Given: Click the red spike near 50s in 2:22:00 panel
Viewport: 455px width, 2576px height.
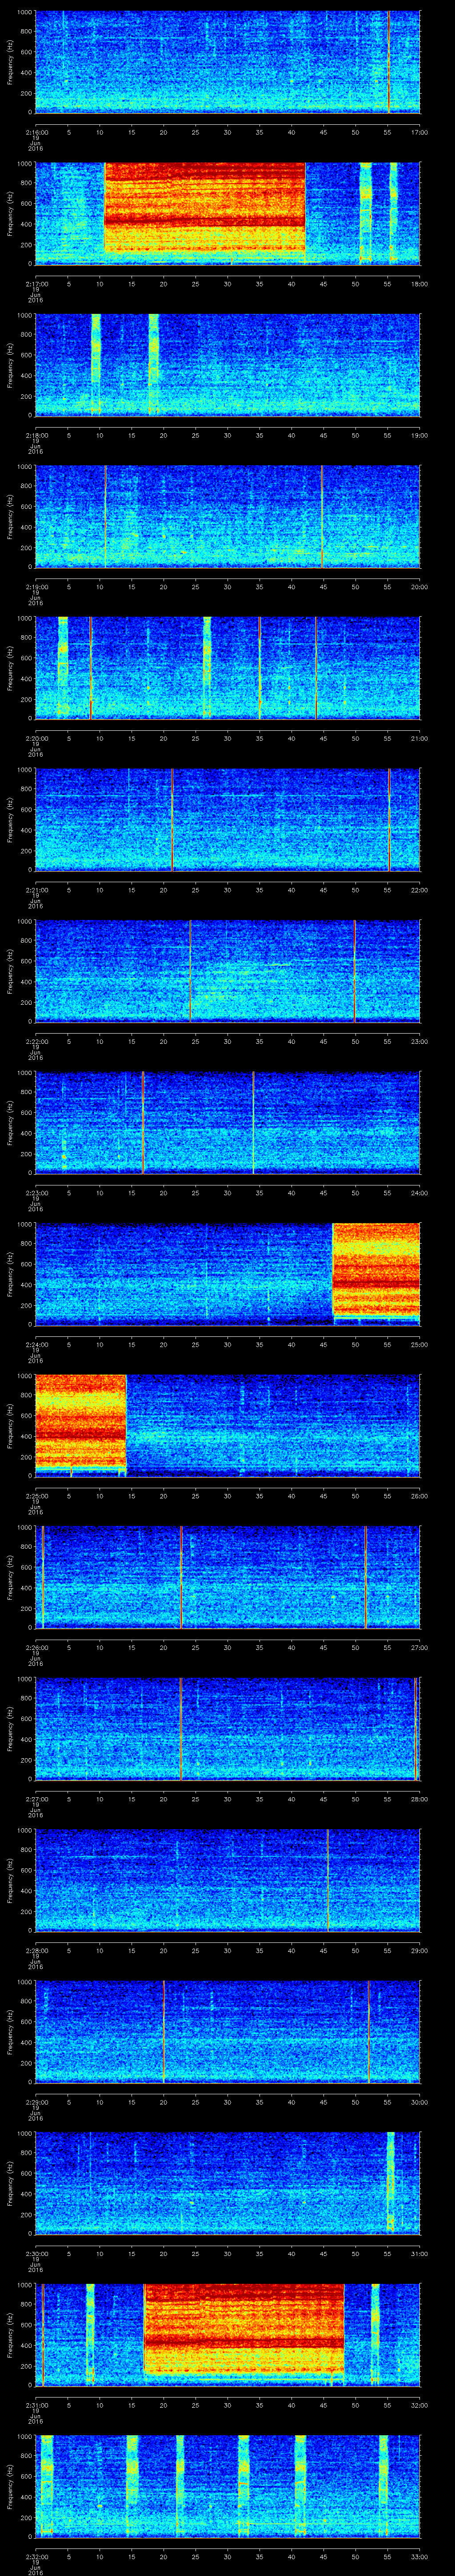Looking at the screenshot, I should coord(354,971).
